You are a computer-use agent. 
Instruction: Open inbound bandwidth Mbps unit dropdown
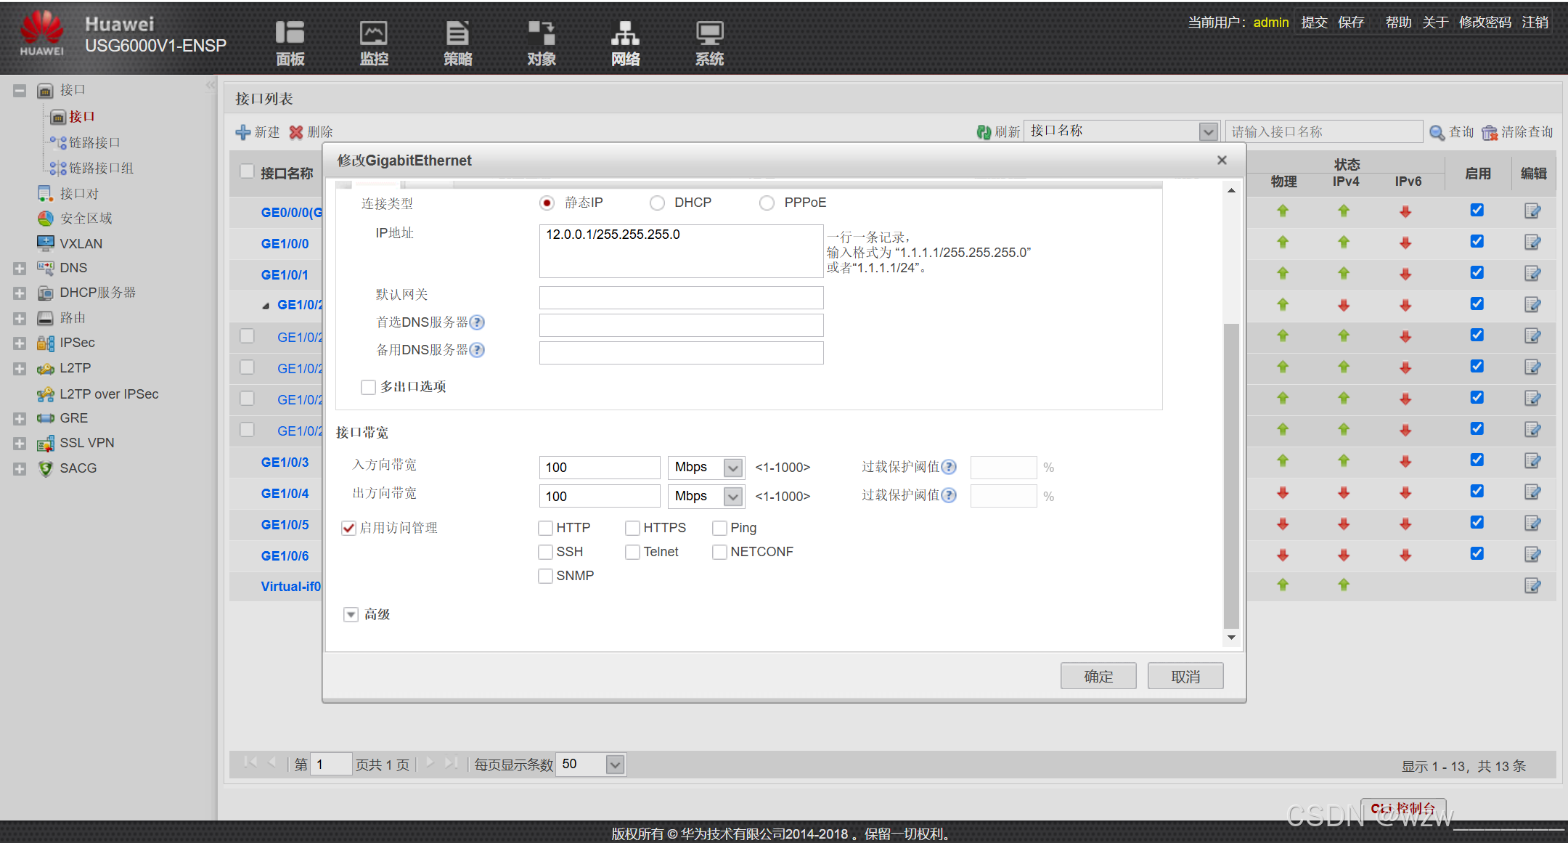tap(733, 468)
